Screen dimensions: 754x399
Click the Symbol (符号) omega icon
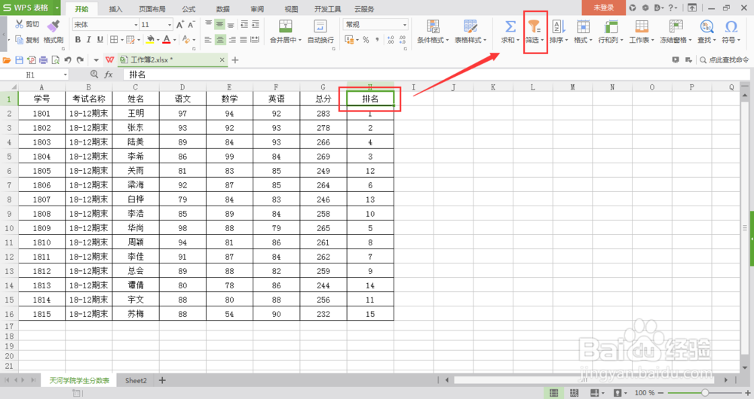point(731,26)
